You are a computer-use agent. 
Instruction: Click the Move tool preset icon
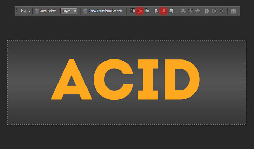(23, 11)
